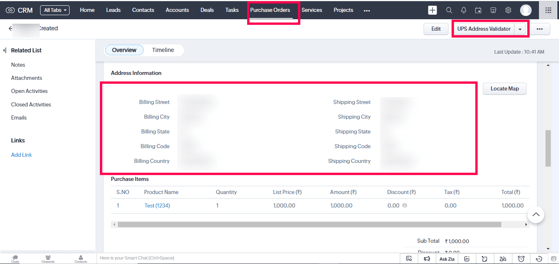Open the recent items history icon

(539, 258)
